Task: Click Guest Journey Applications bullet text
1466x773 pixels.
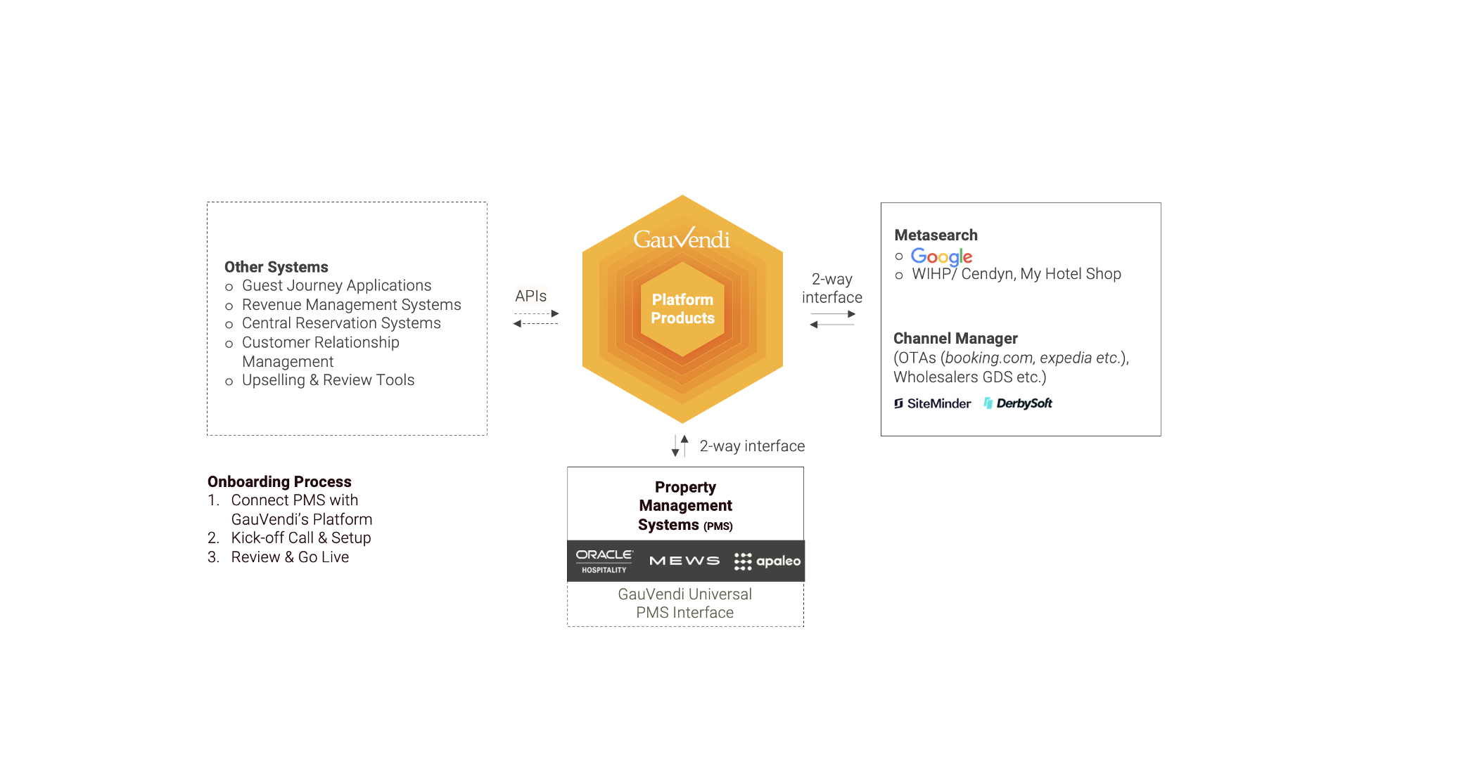Action: pos(336,285)
